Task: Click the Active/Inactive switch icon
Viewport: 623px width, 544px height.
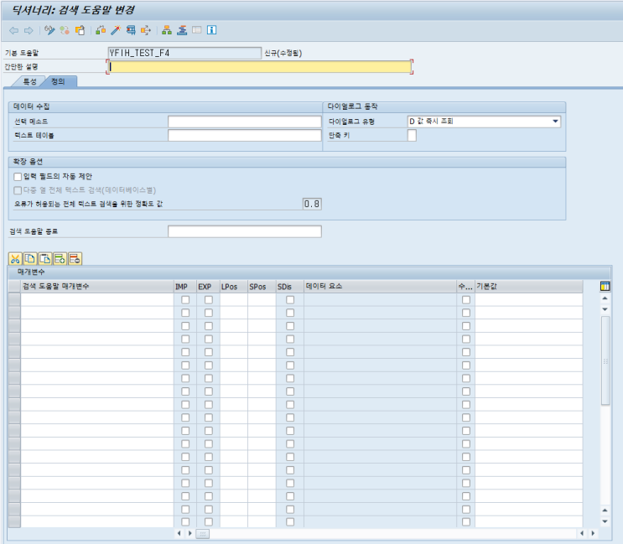Action: point(65,30)
